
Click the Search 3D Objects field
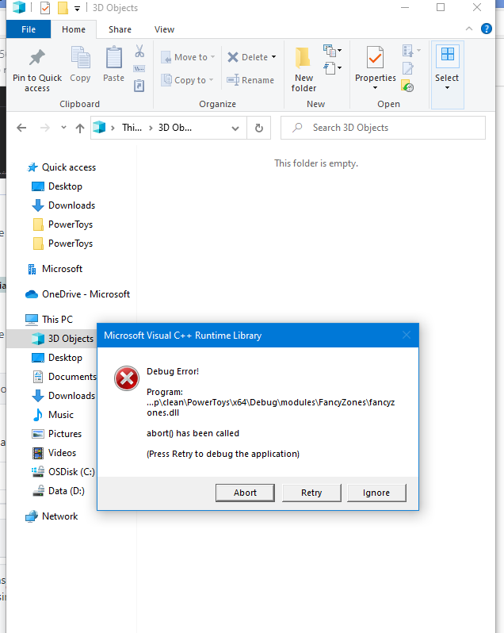pyautogui.click(x=383, y=128)
